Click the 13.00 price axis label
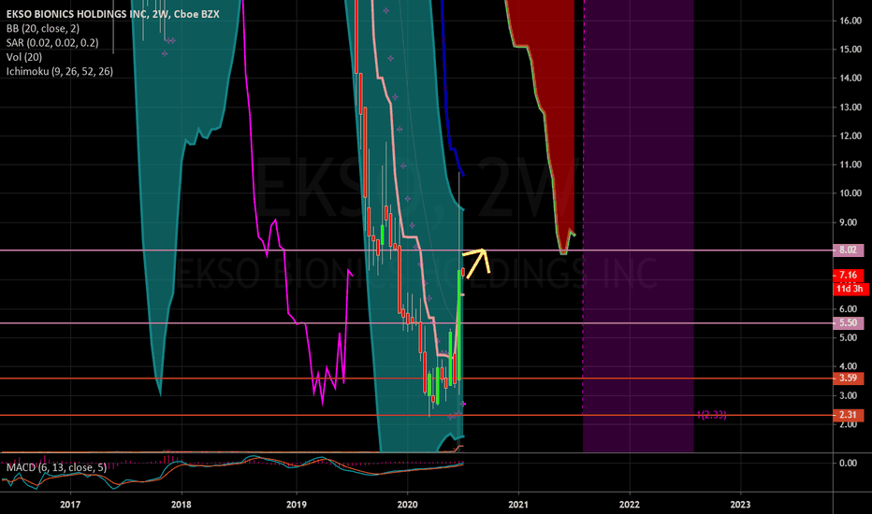Screen dimensions: 872x514 (x=850, y=107)
